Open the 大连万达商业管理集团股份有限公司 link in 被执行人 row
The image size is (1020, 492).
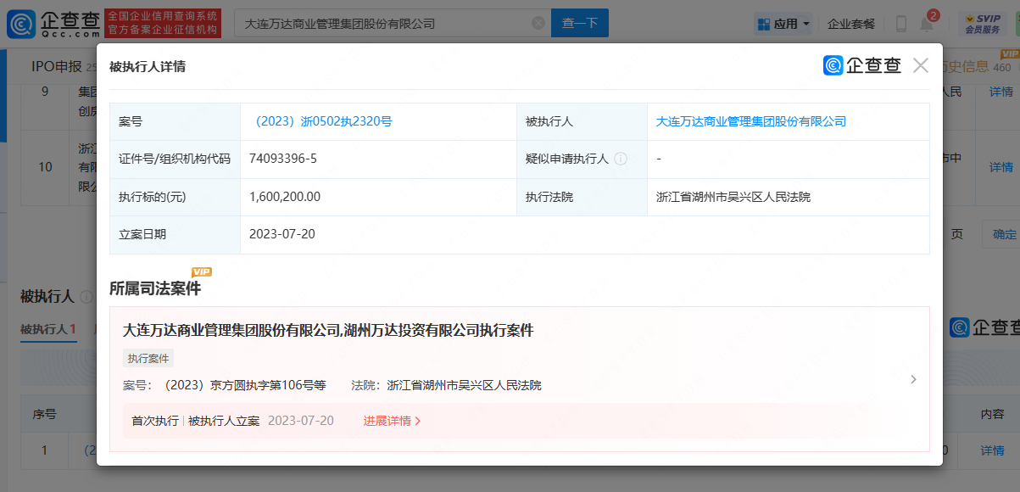coord(751,121)
